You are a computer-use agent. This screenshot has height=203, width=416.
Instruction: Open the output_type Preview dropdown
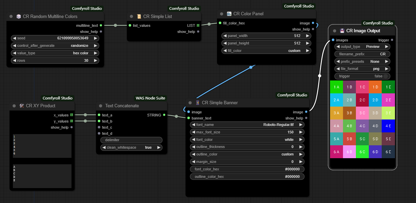pyautogui.click(x=362, y=47)
